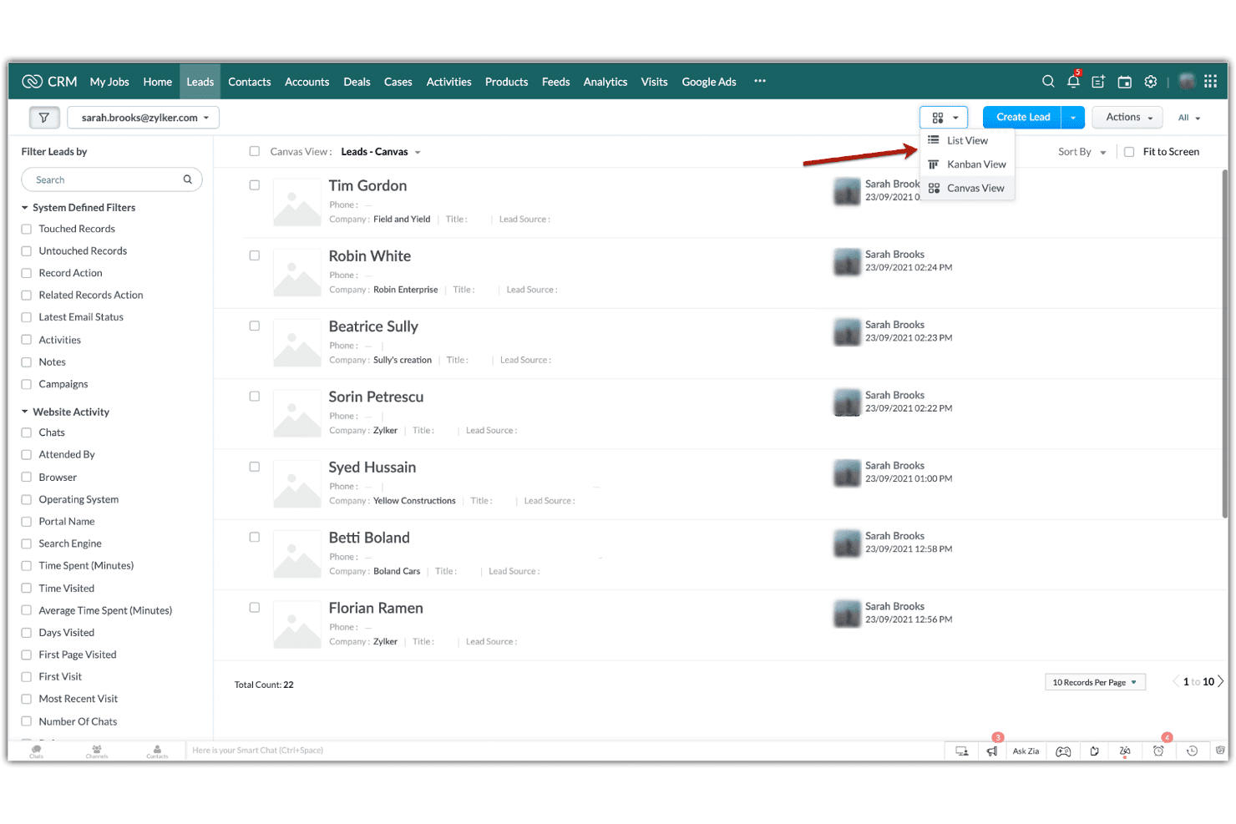Collapse System Defined Filters section

79,207
